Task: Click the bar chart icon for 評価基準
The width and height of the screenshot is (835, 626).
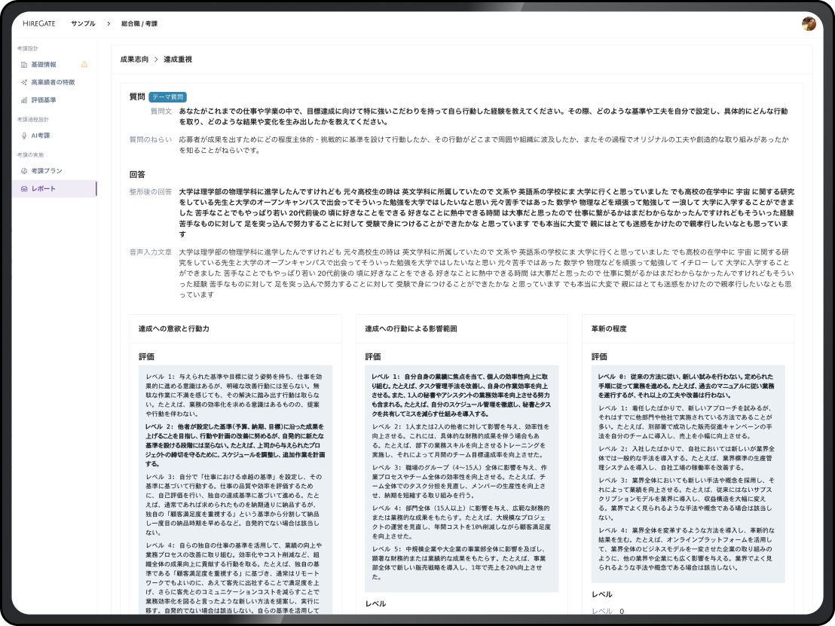Action: coord(24,100)
